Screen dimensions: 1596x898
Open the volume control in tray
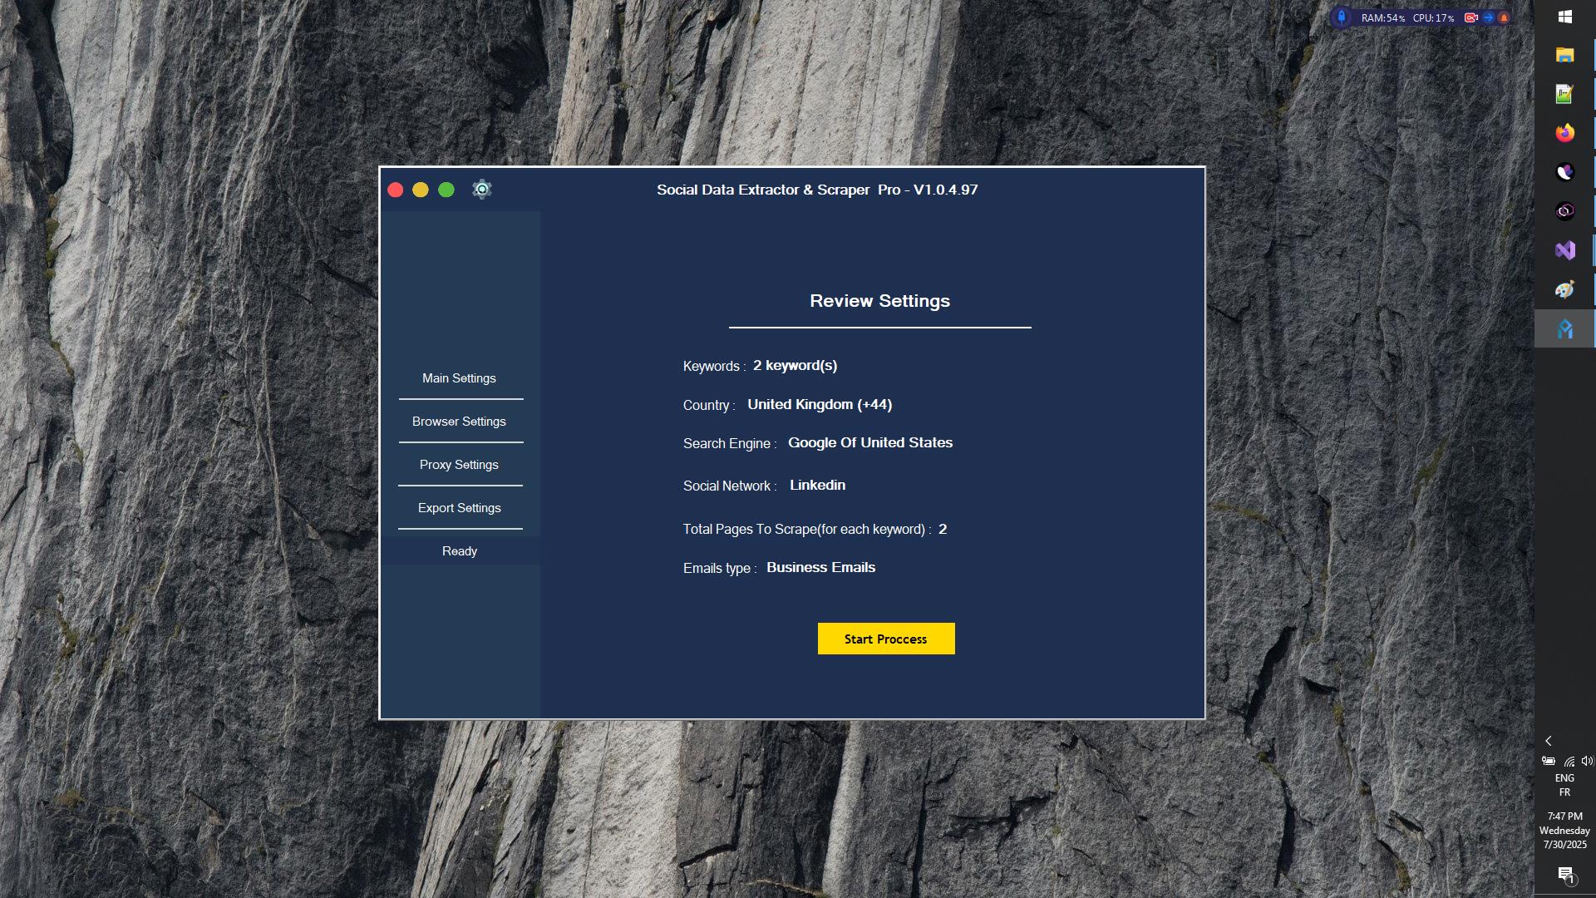1587,761
